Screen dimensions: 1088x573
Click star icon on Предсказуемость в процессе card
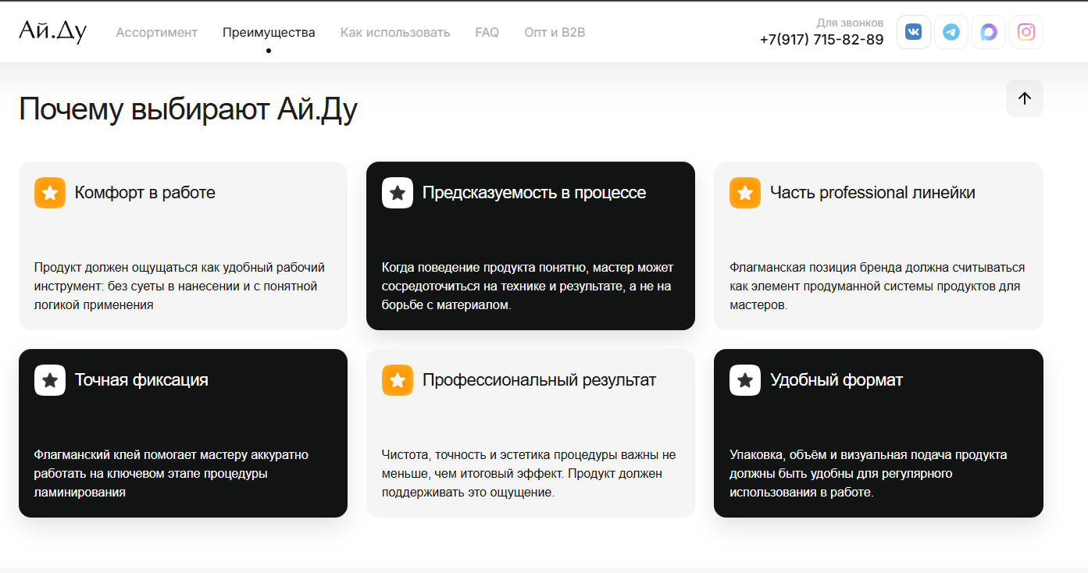(398, 193)
